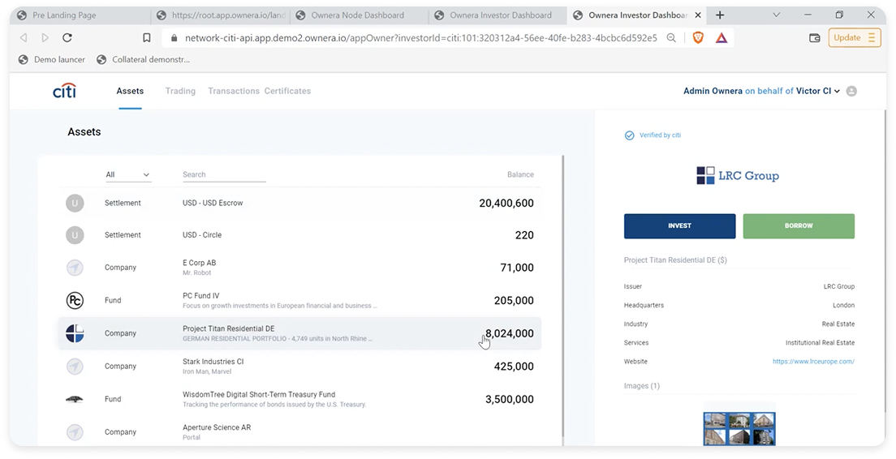
Task: Click the browser address bar URL
Action: (420, 37)
